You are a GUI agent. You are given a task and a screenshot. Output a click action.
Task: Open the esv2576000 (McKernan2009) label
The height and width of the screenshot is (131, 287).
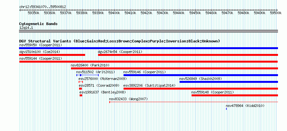tap(103, 79)
